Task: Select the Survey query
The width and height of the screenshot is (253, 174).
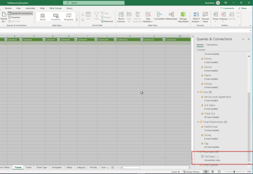Action: [x=208, y=135]
